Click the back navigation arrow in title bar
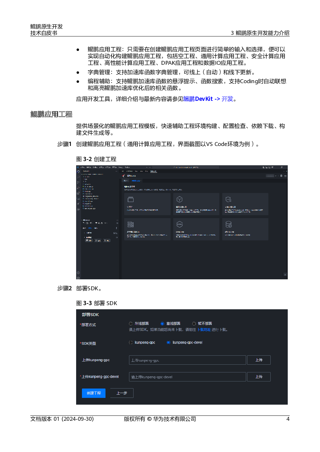 tap(147, 167)
